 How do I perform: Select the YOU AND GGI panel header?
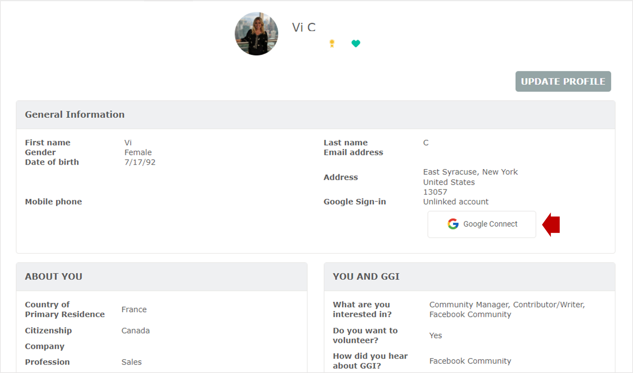pos(366,277)
